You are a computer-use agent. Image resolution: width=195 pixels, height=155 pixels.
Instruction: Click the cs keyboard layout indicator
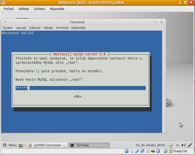coord(177,145)
